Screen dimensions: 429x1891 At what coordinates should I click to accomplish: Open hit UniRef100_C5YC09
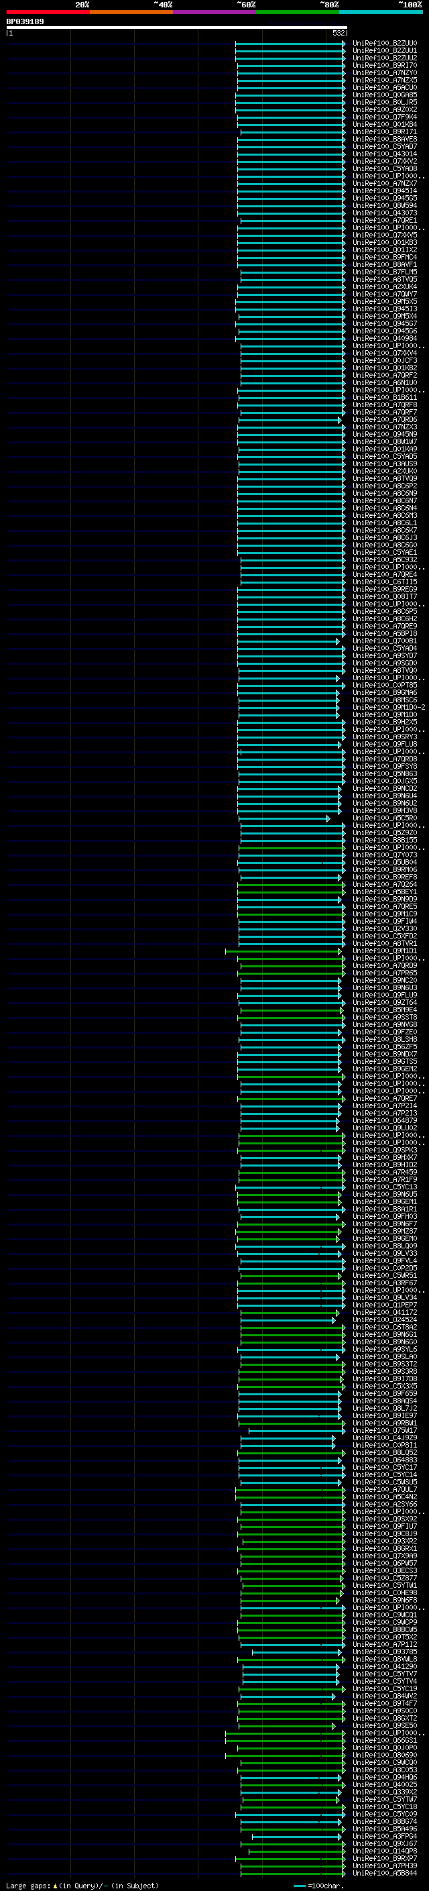pyautogui.click(x=385, y=1814)
